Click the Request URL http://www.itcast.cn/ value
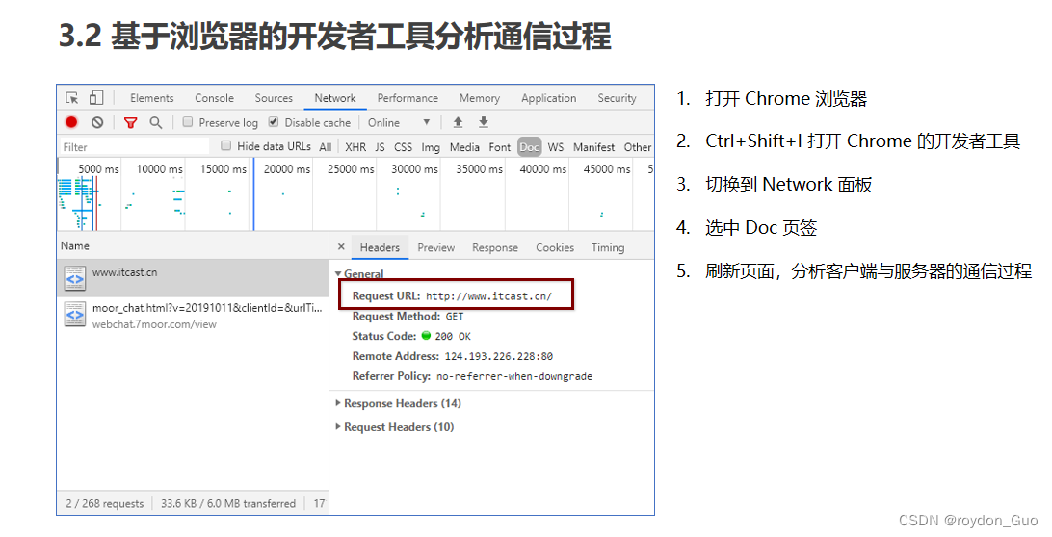 pos(489,295)
